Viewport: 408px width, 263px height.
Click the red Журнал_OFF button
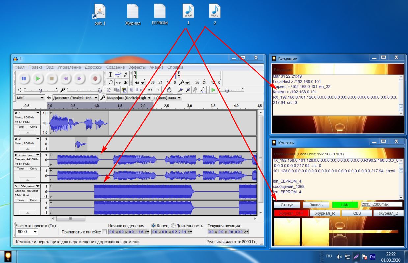[291, 213]
